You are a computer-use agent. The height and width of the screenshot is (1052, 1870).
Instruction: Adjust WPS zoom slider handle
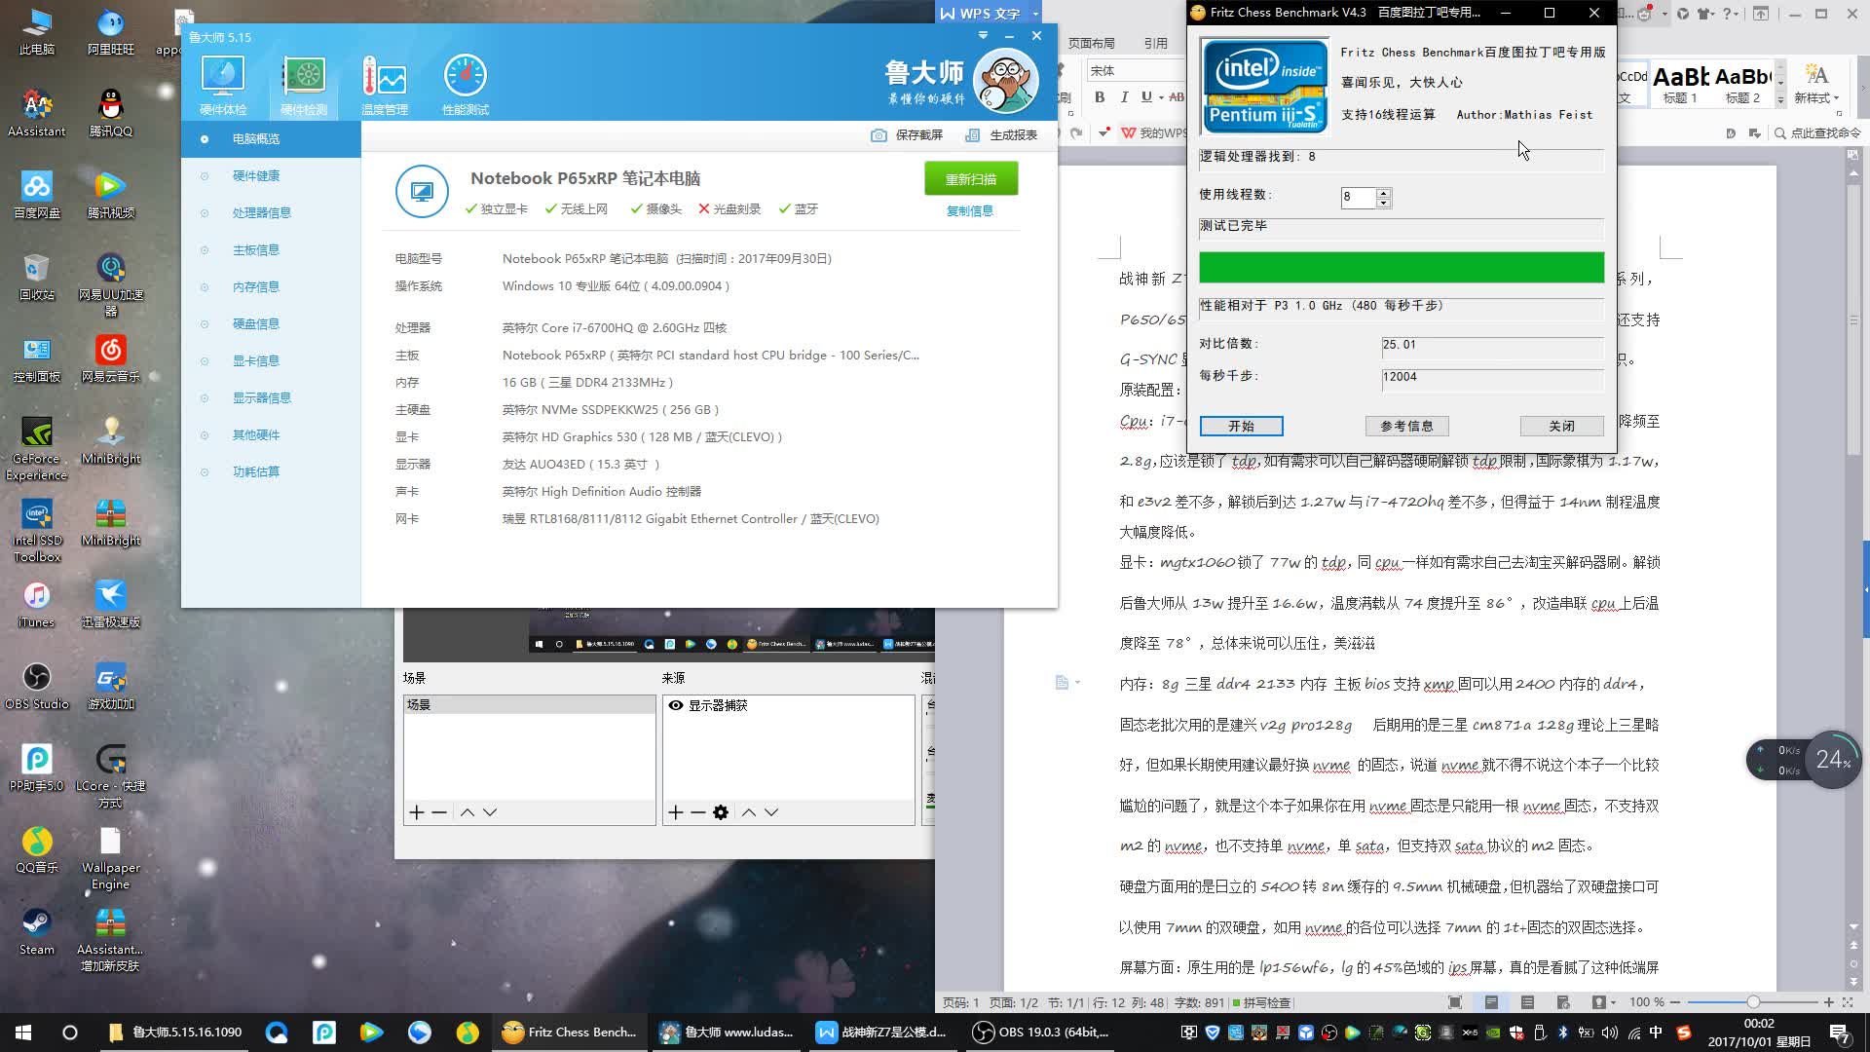coord(1753,1002)
